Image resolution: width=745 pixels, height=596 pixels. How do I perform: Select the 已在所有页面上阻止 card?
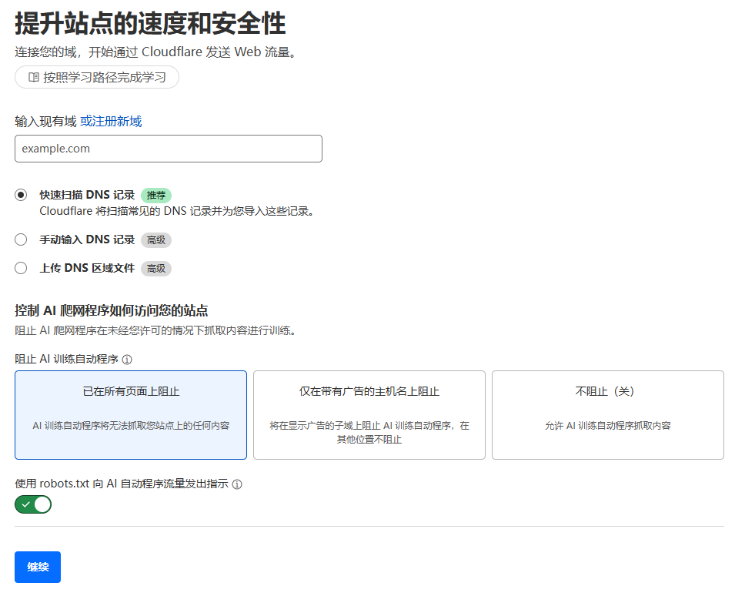pos(131,415)
